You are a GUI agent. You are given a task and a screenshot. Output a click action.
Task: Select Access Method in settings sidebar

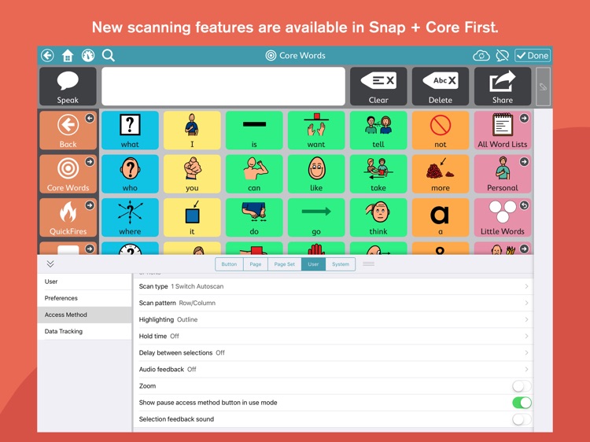(85, 315)
